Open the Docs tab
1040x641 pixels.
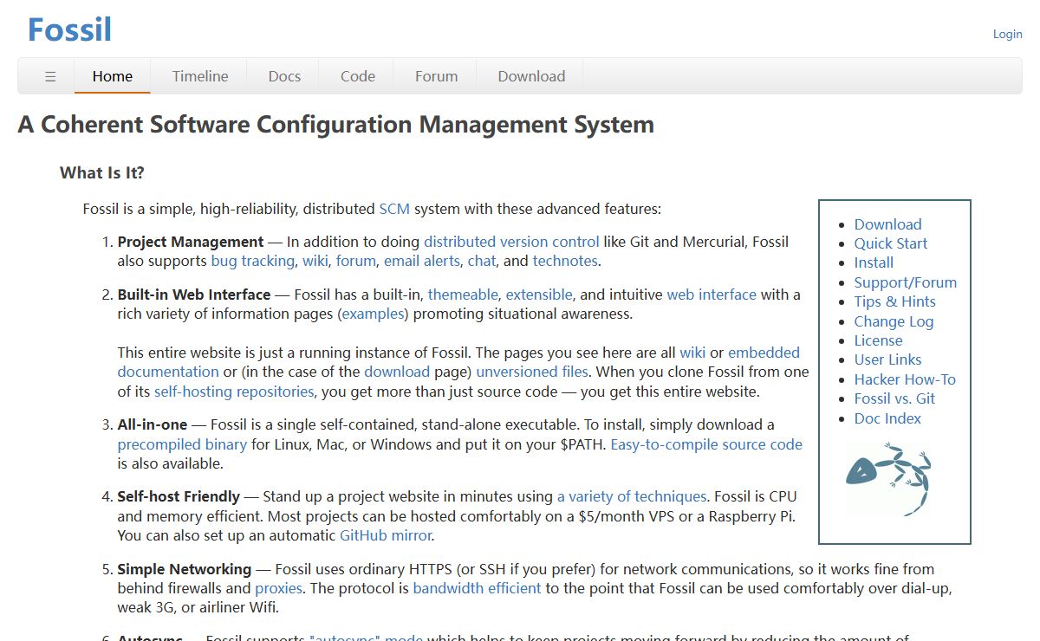coord(284,76)
